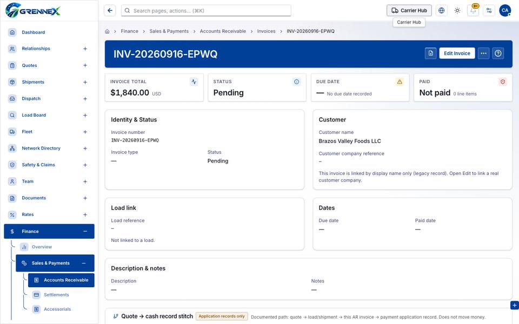Click the due date warning triangle icon
The height and width of the screenshot is (324, 519).
[x=400, y=82]
